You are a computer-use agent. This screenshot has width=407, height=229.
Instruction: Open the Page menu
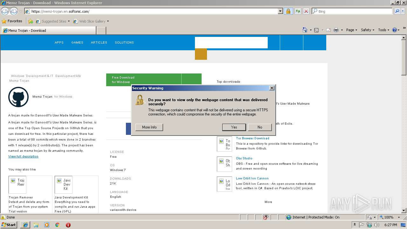352,30
